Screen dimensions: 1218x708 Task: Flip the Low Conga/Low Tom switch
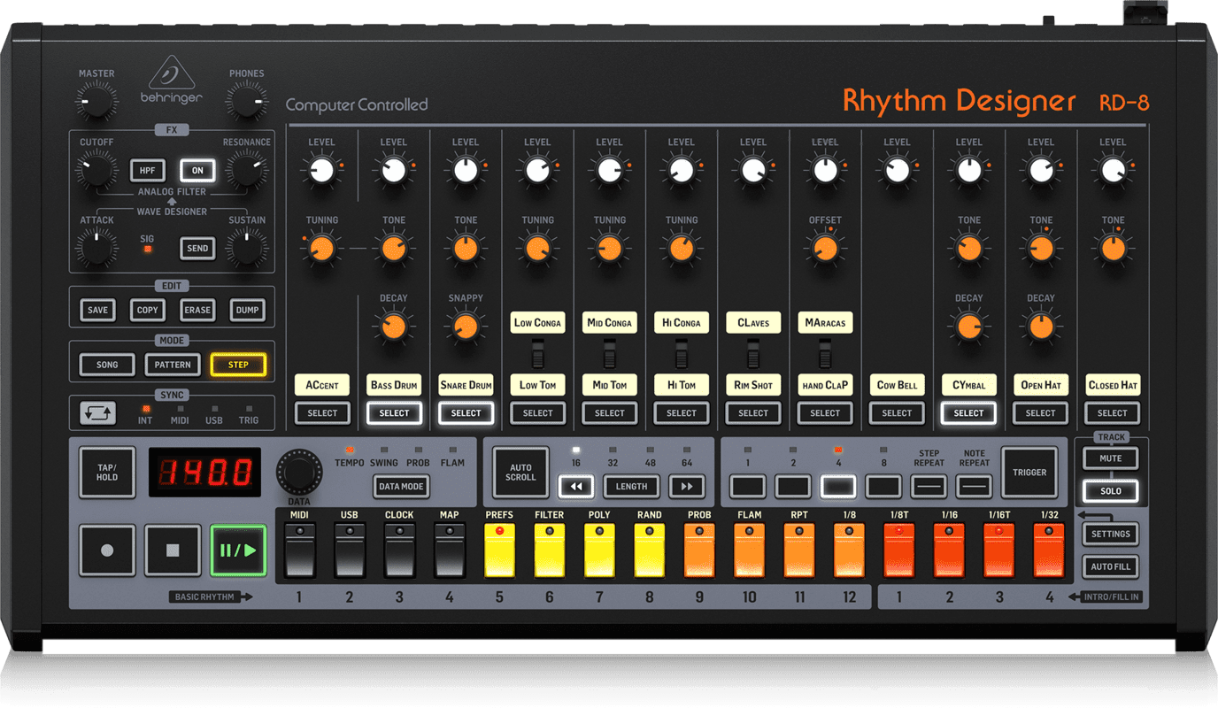tap(537, 357)
